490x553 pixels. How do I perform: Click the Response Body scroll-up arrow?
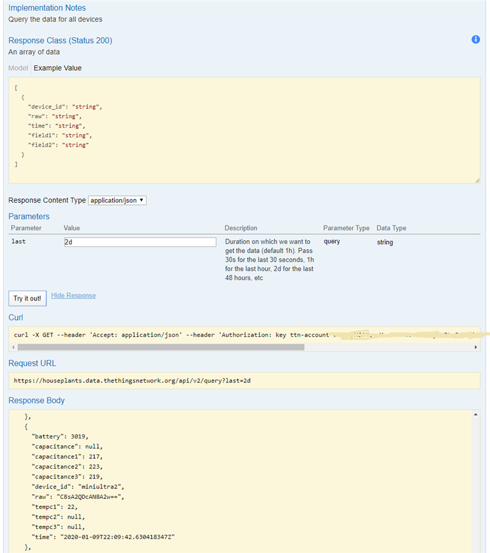(x=475, y=416)
